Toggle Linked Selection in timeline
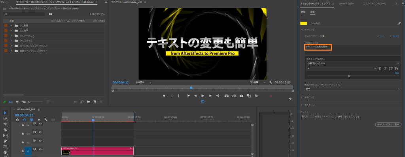This screenshot has height=157, width=405. [32, 120]
